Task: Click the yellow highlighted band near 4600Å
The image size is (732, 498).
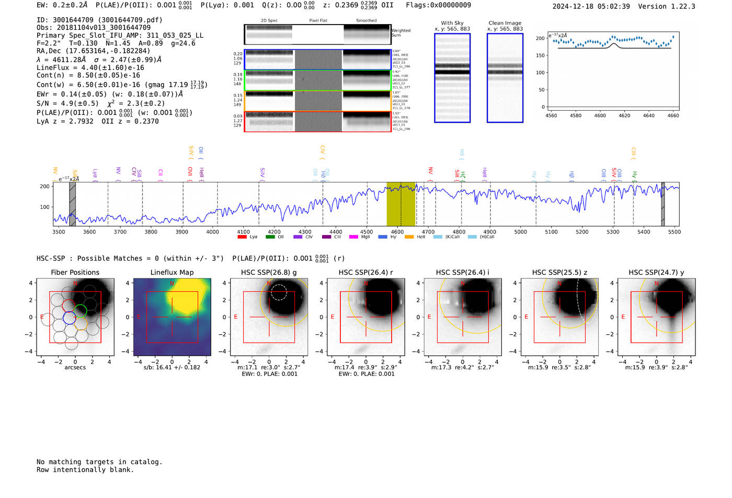Action: point(401,204)
